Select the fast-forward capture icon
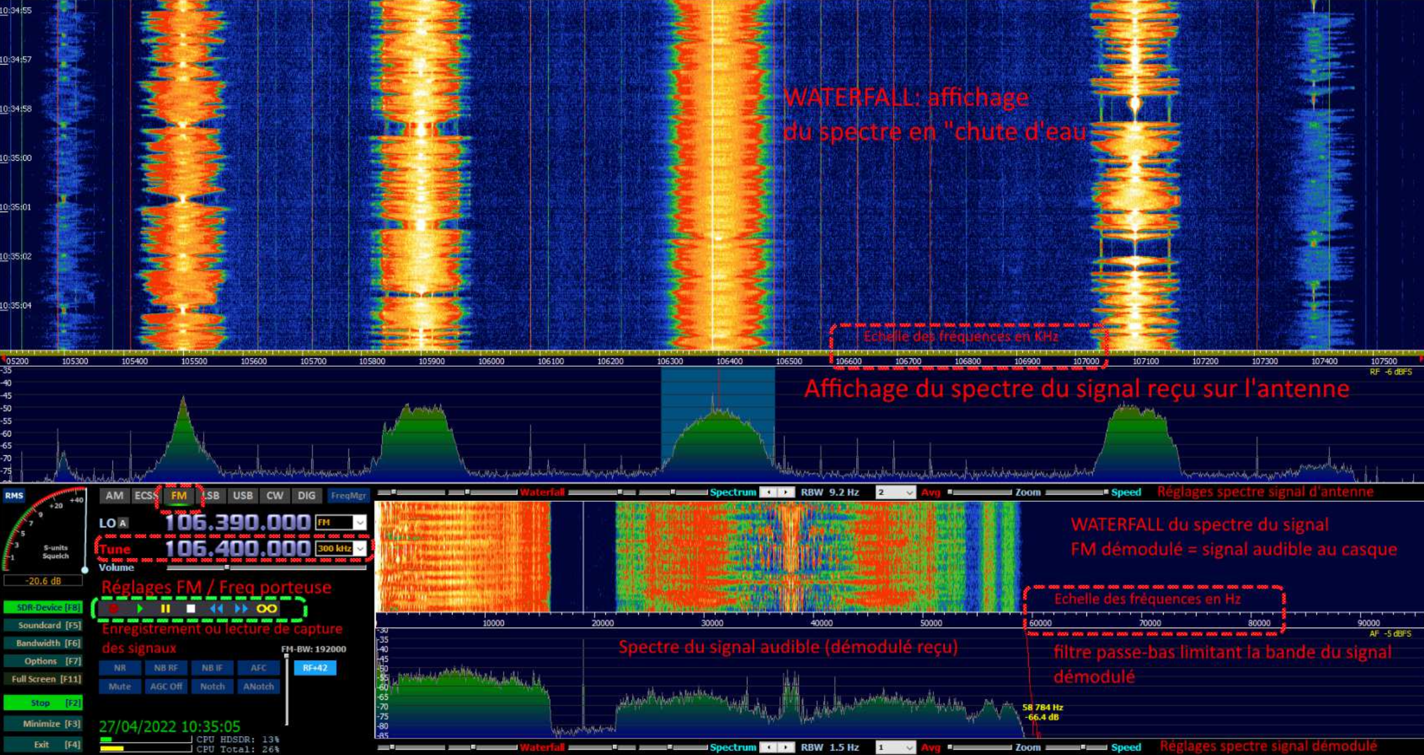The width and height of the screenshot is (1424, 755). pyautogui.click(x=241, y=608)
